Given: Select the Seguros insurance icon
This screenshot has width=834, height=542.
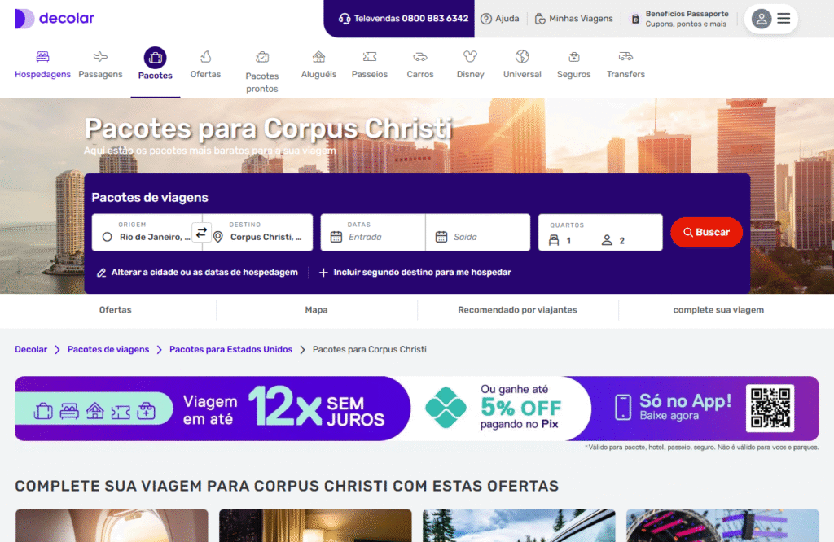Looking at the screenshot, I should pyautogui.click(x=574, y=56).
